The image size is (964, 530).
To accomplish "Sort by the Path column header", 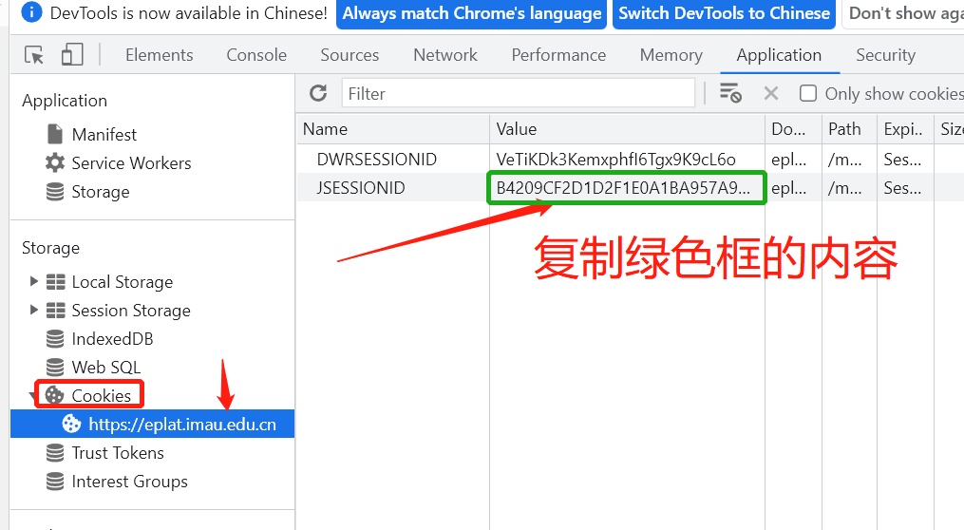I will point(850,129).
